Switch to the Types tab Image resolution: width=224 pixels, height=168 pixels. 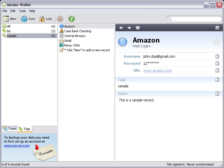(x=10, y=129)
